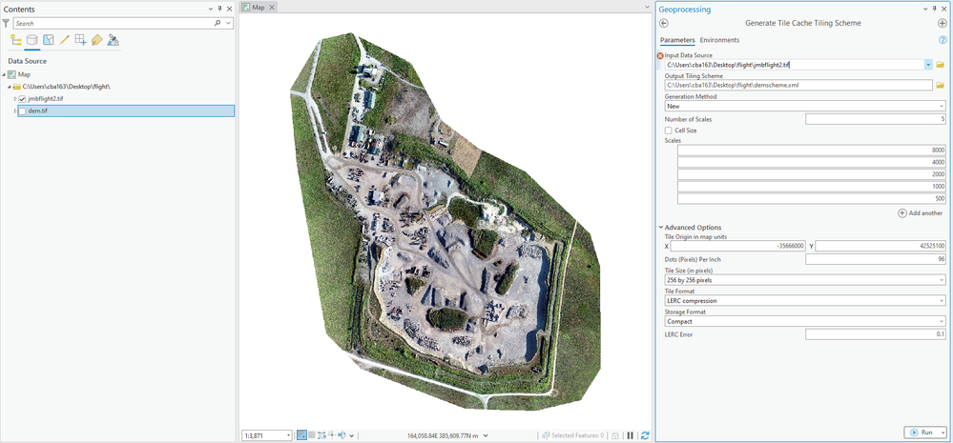
Task: Pause map drawing in status bar
Action: [630, 435]
